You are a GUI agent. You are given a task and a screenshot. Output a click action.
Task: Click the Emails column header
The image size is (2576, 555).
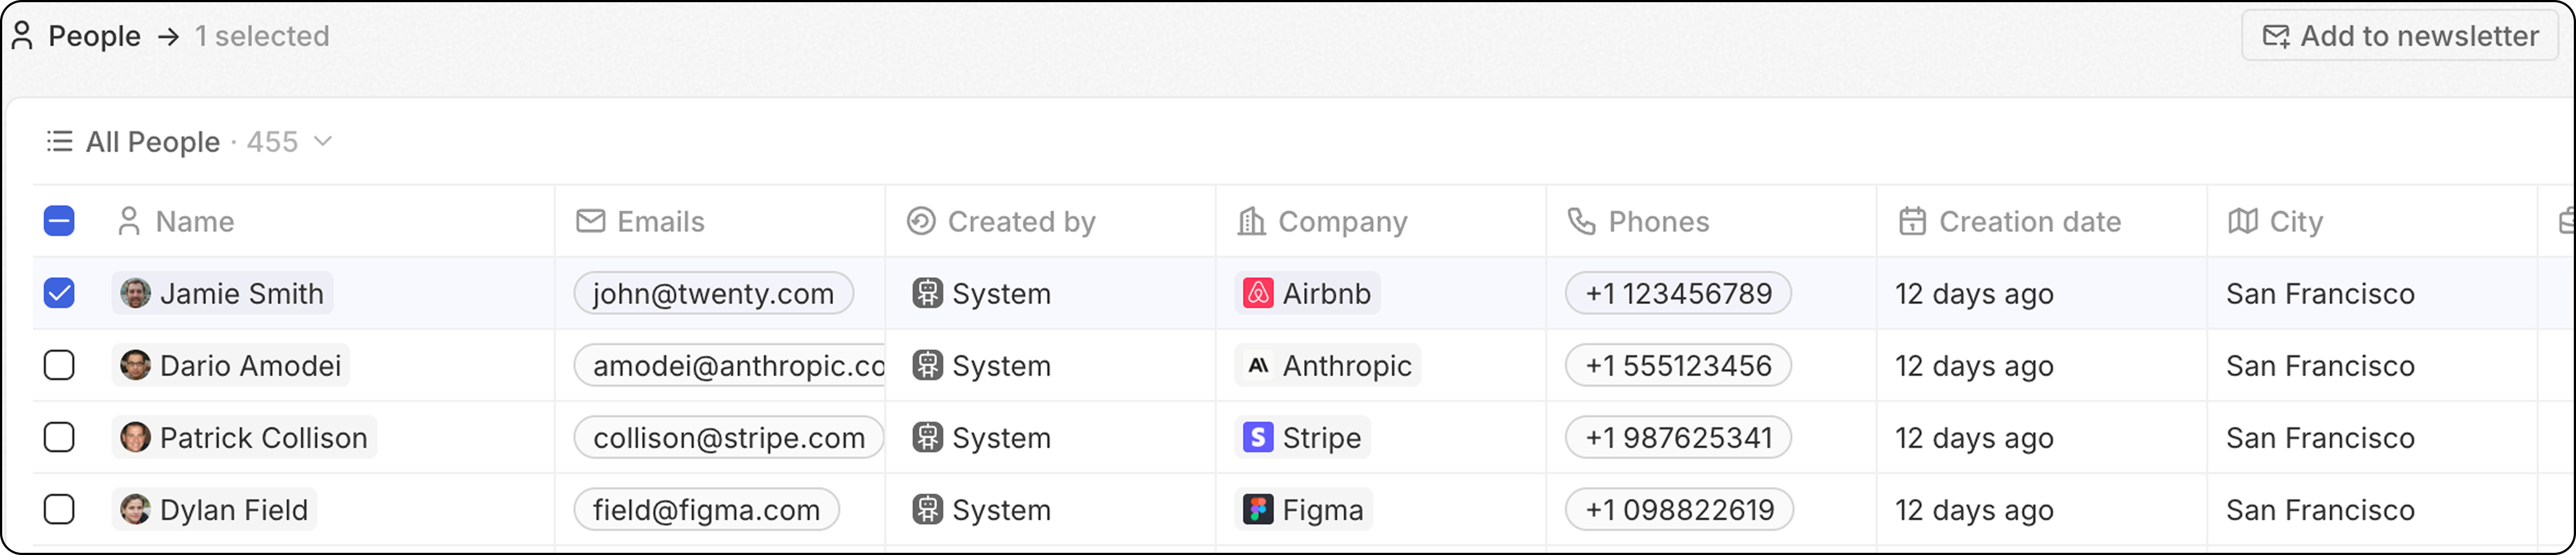[659, 222]
